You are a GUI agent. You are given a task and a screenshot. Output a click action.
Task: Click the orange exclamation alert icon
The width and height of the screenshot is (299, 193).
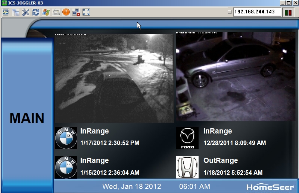click(66, 12)
